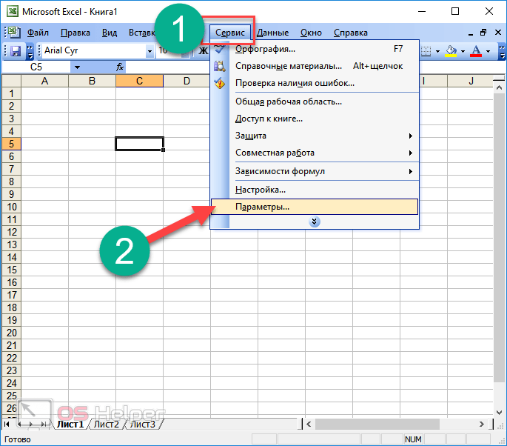Screen dimensions: 507x446
Task: Open the Правка menu
Action: (75, 33)
